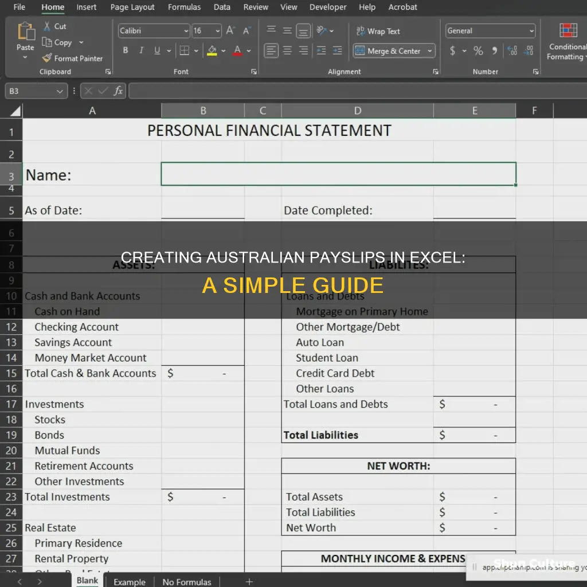This screenshot has width=587, height=587.
Task: Click Select All corner triangle
Action: [15, 111]
